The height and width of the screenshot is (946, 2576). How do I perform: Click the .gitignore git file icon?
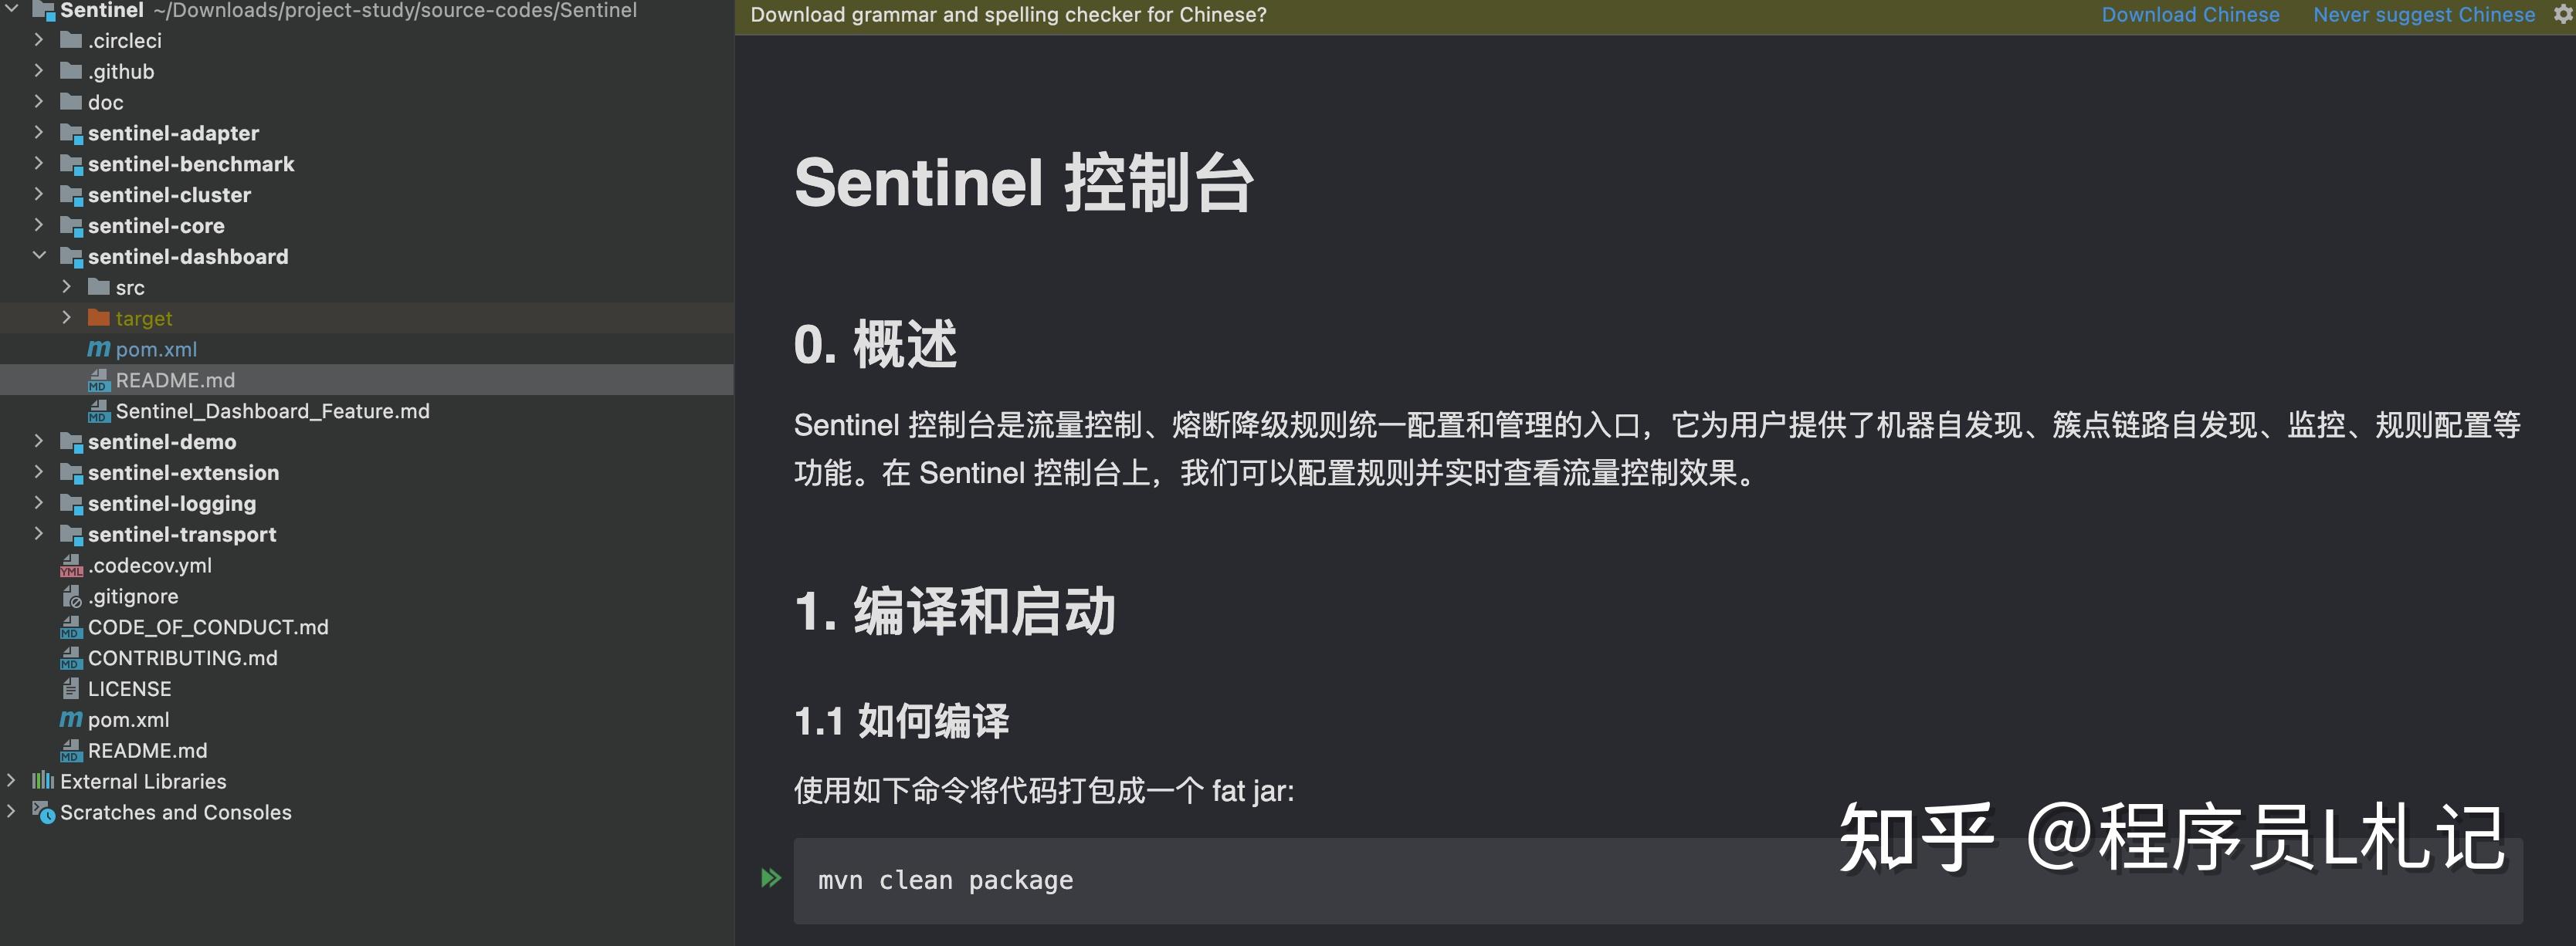(x=70, y=596)
